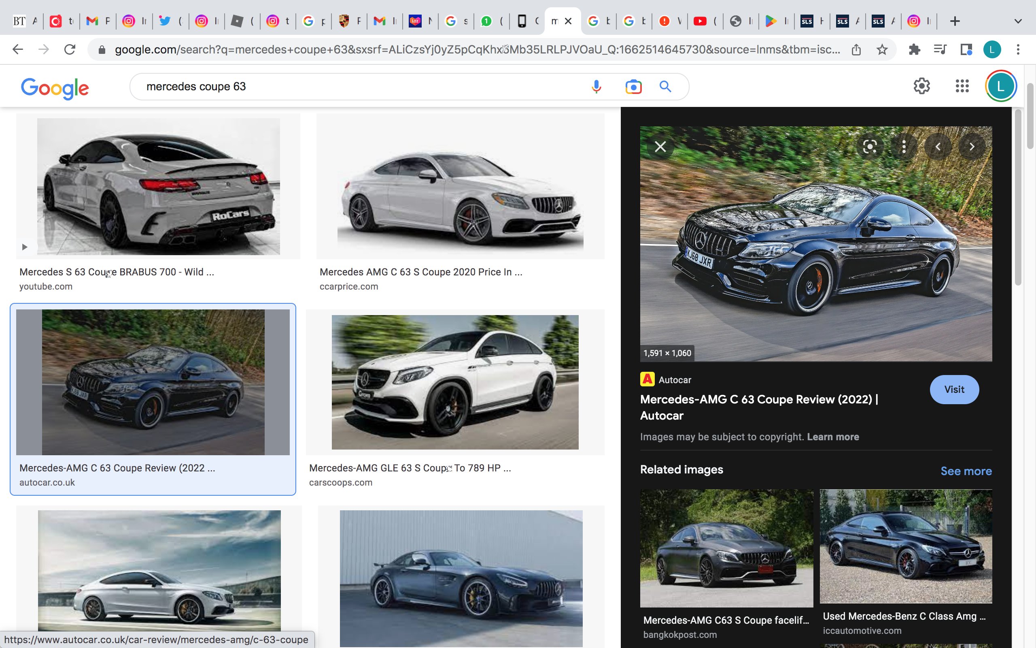
Task: Bookmark this page with the star icon
Action: click(882, 50)
